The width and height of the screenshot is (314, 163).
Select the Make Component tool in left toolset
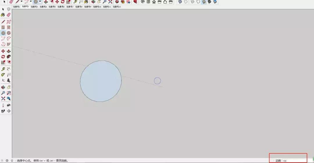(x=9, y=9)
